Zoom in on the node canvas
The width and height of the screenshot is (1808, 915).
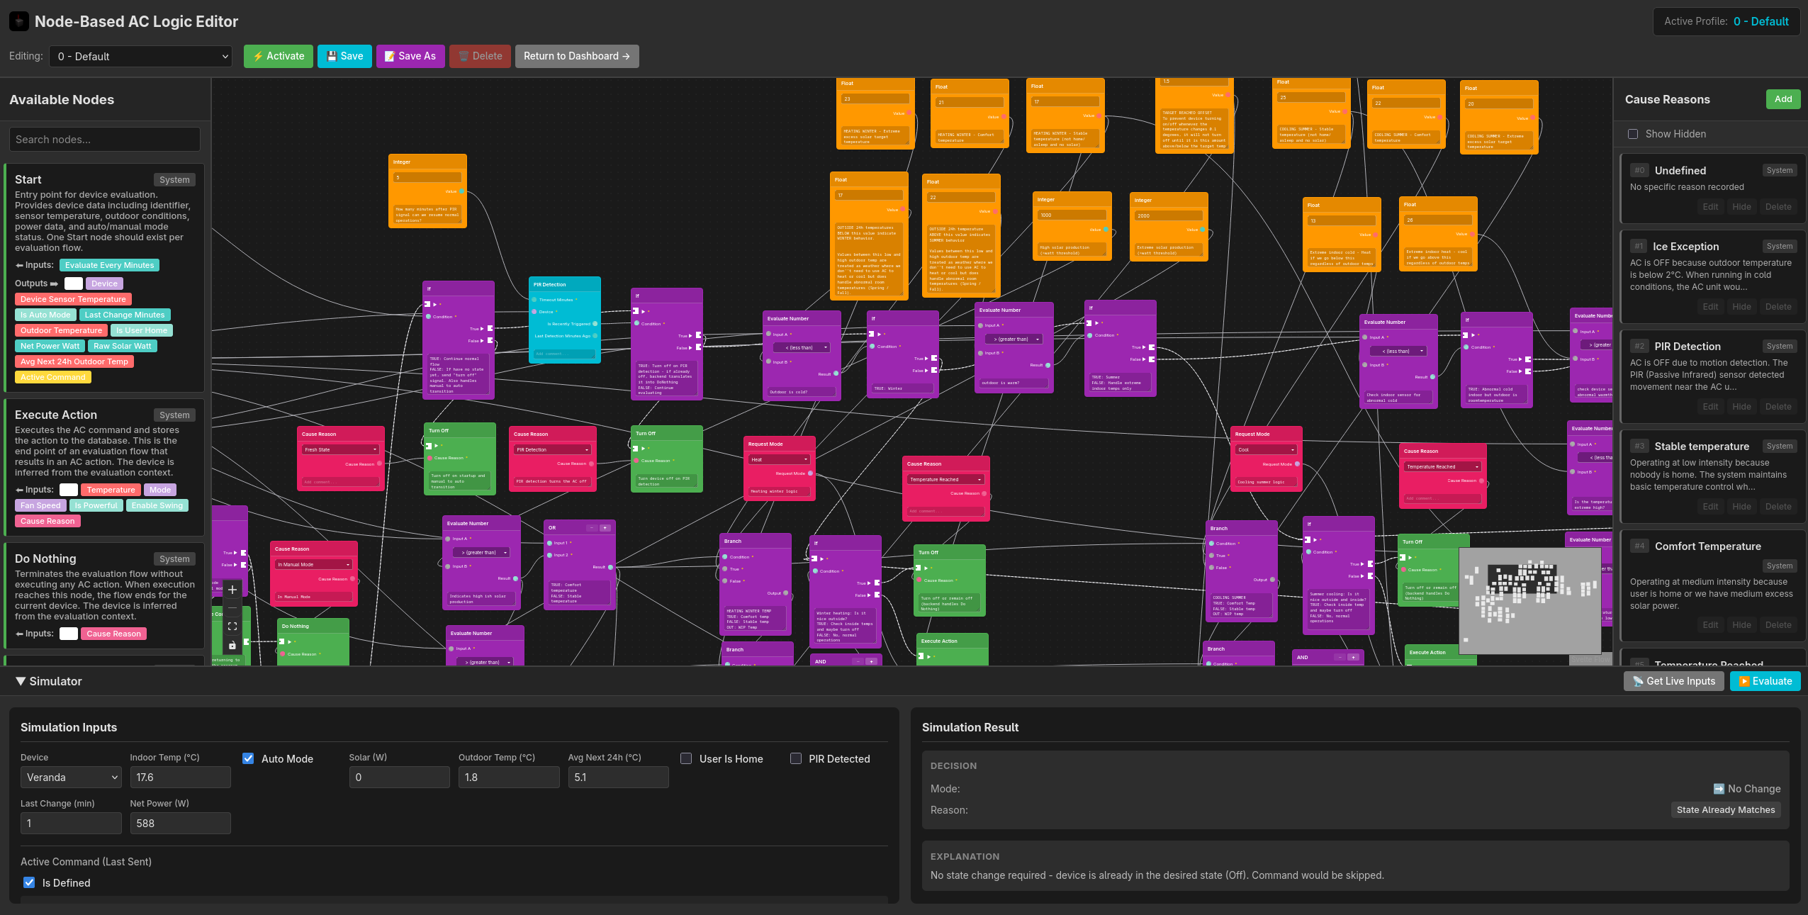[x=232, y=590]
